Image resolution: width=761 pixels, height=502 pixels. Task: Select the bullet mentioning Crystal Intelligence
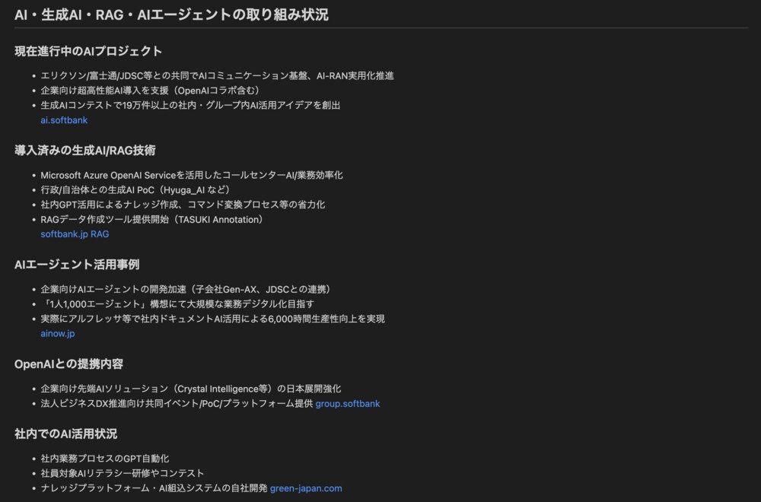click(x=191, y=389)
